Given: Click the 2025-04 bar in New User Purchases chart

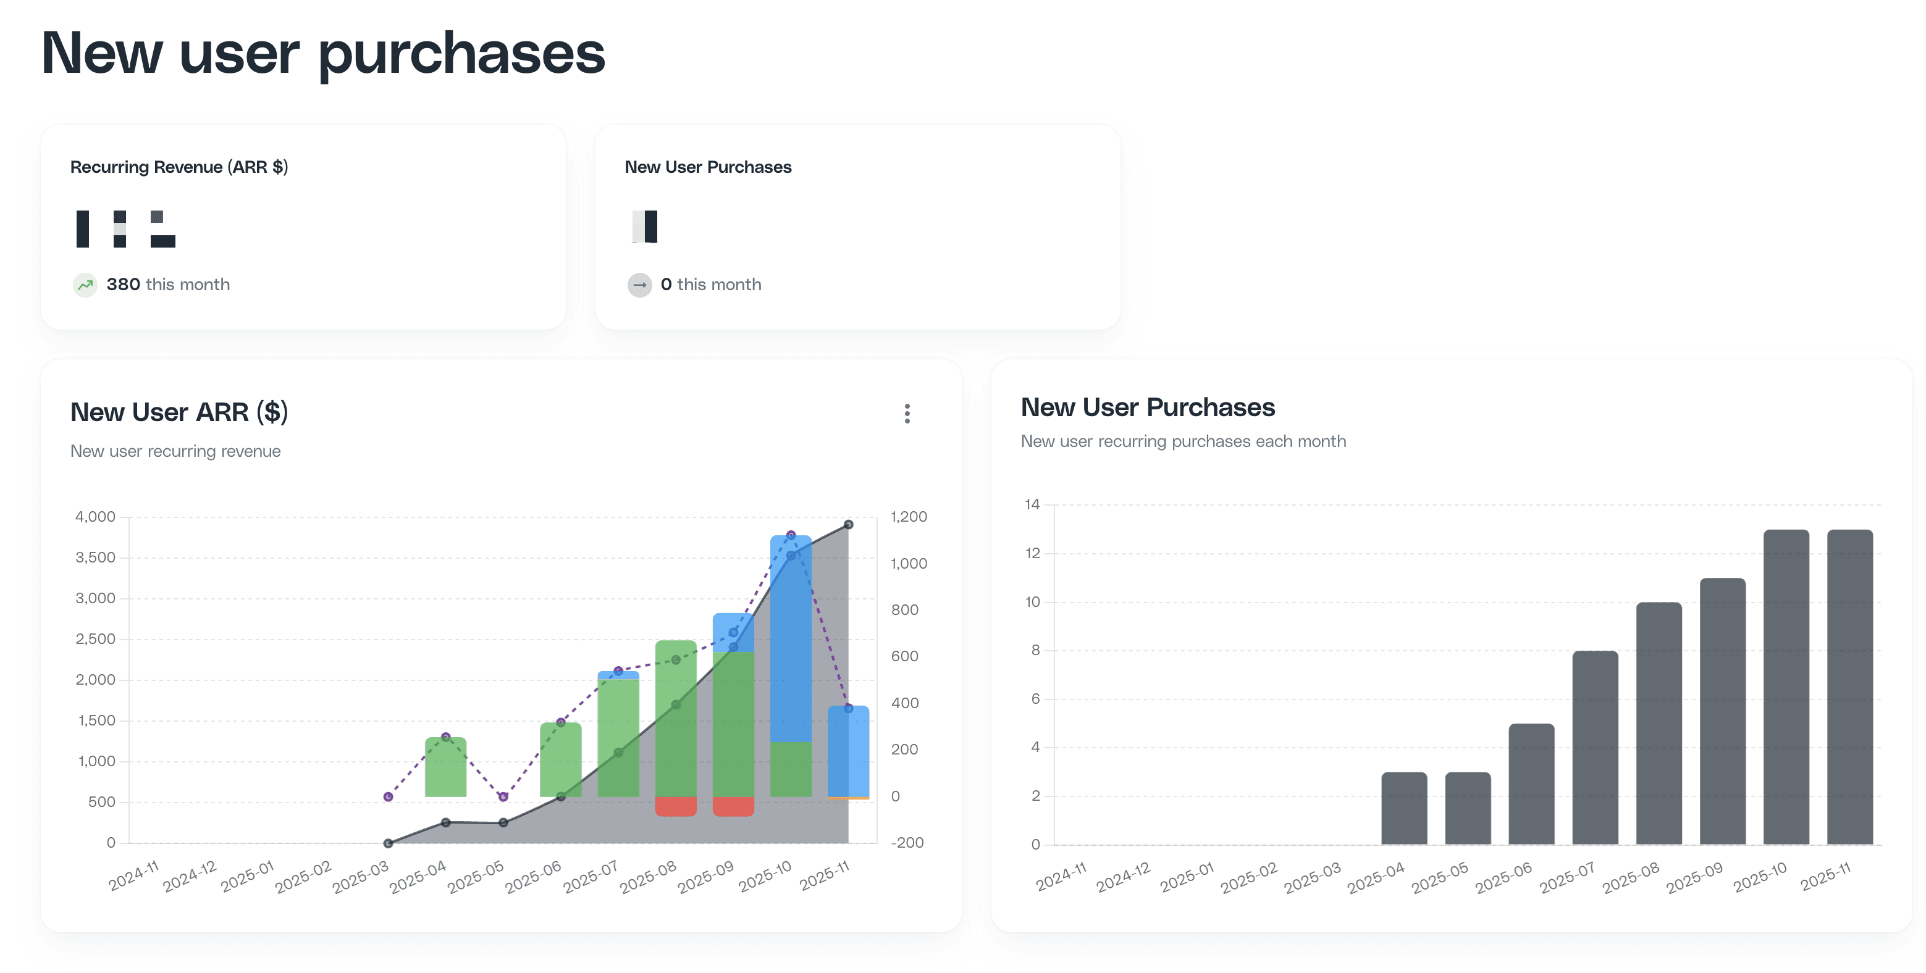Looking at the screenshot, I should tap(1403, 809).
